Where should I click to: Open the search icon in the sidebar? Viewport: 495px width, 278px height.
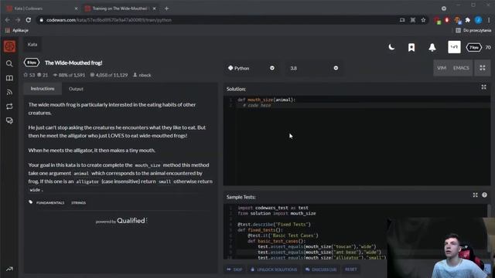pos(9,63)
